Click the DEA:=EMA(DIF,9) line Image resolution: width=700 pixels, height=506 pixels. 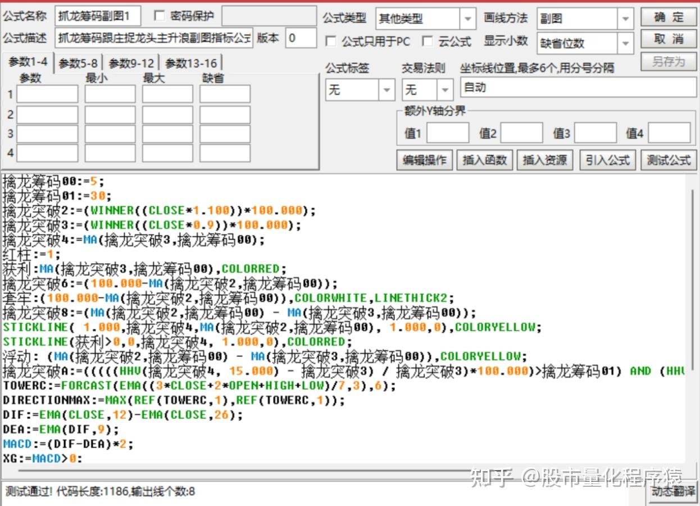pos(61,430)
